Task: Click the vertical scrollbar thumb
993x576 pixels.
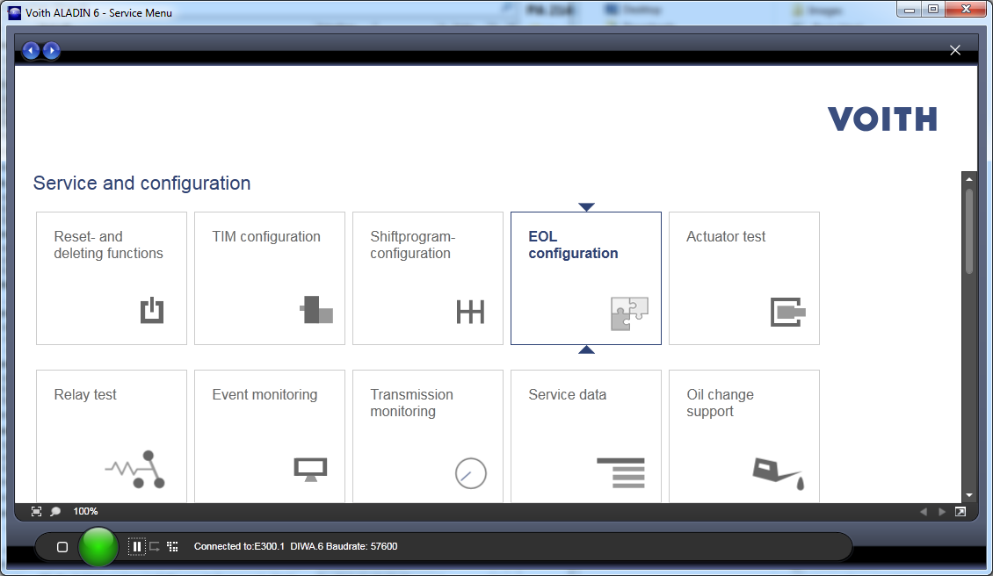Action: click(969, 230)
